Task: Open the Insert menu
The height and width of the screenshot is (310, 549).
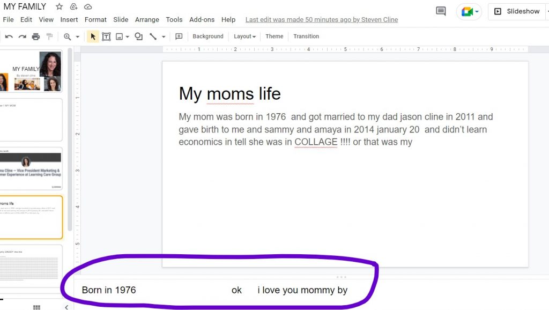Action: pos(69,19)
